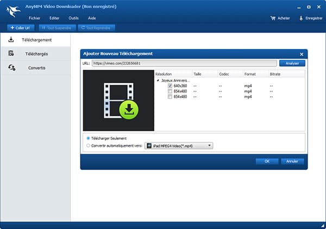The image size is (326, 229).
Task: Confirm the download with OK button
Action: (267, 161)
